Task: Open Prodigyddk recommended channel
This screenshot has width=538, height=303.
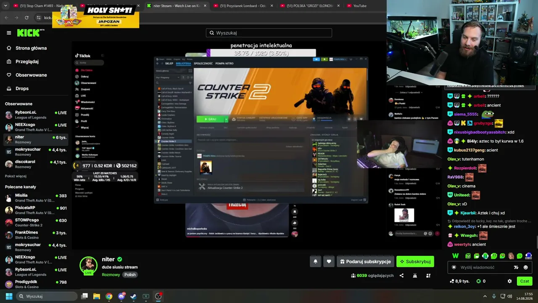Action: [36, 284]
